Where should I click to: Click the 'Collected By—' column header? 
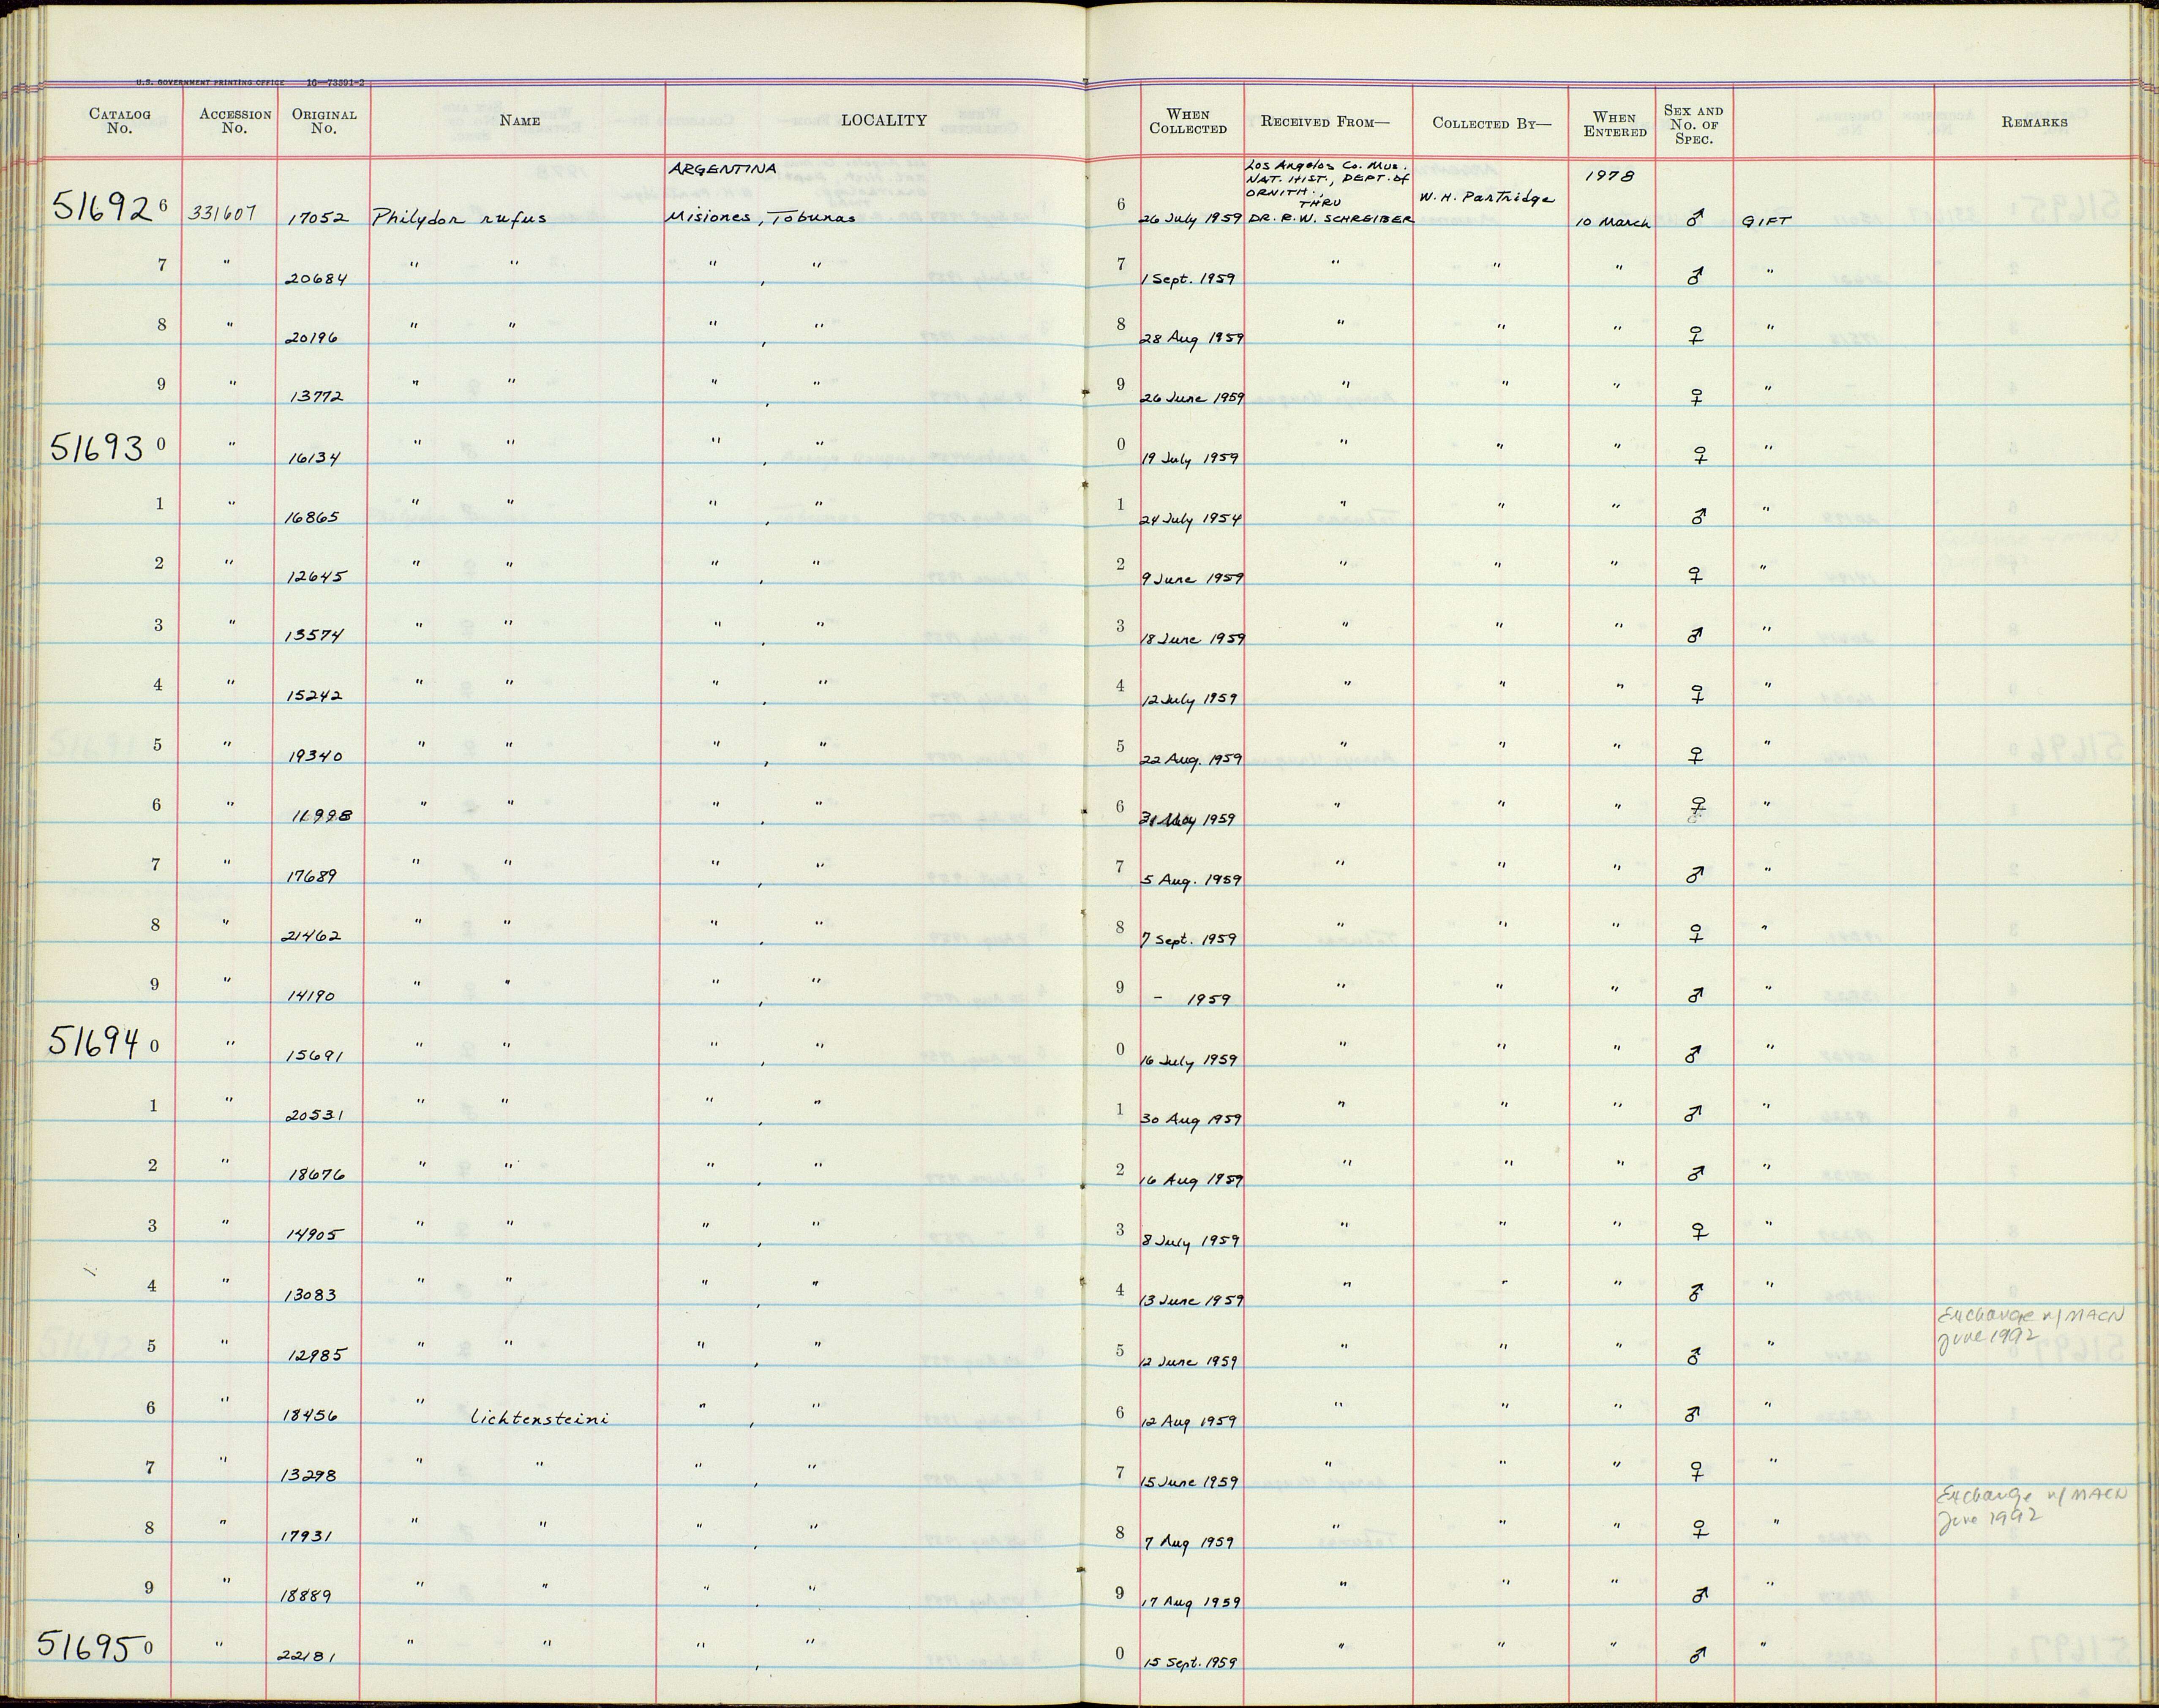point(1491,123)
